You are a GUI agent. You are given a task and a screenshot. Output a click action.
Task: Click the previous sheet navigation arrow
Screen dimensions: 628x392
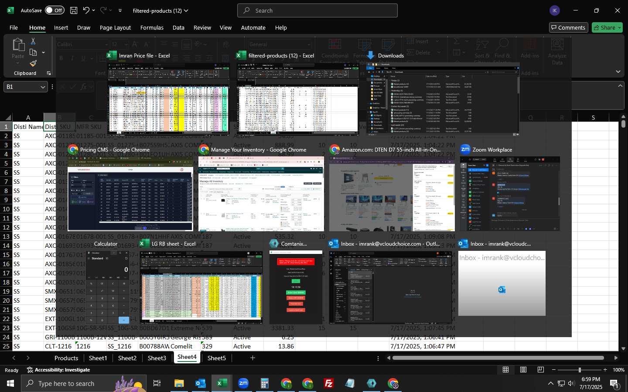pos(14,358)
